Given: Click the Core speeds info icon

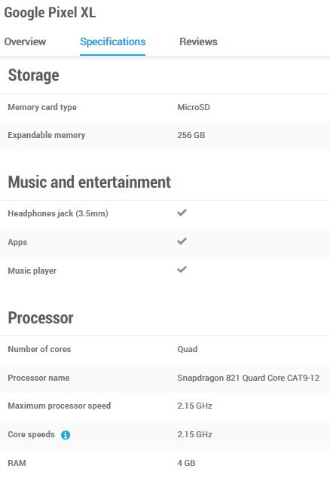Looking at the screenshot, I should (66, 435).
